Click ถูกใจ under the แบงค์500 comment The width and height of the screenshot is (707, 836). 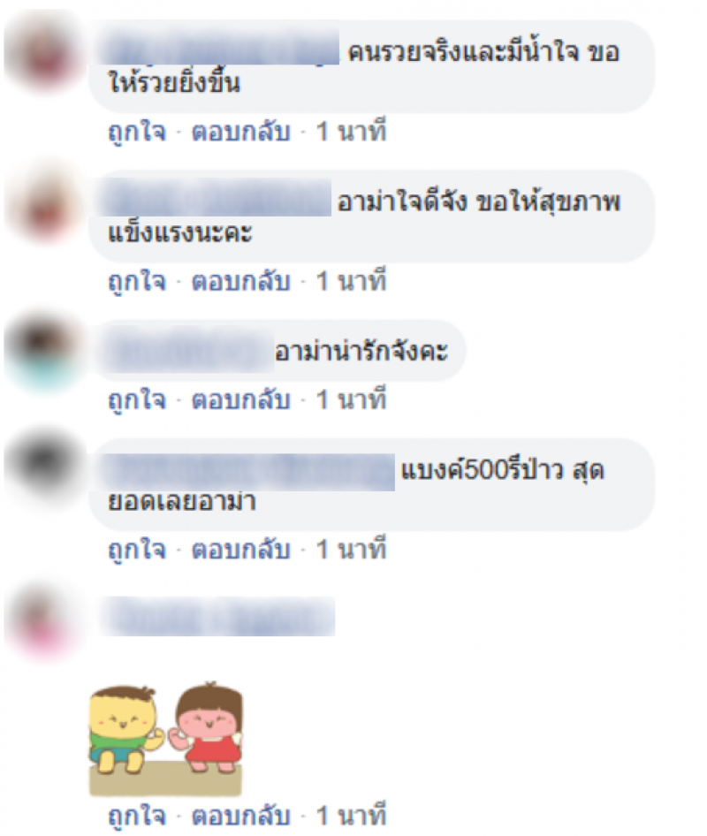point(137,549)
